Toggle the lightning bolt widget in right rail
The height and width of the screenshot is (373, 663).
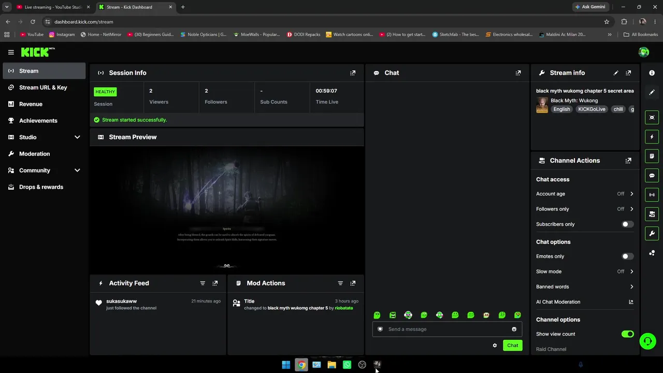652,137
